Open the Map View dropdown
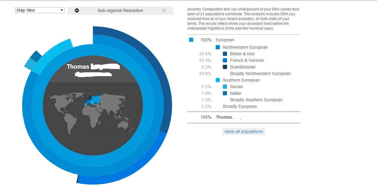This screenshot has height=190, width=377. 40,10
